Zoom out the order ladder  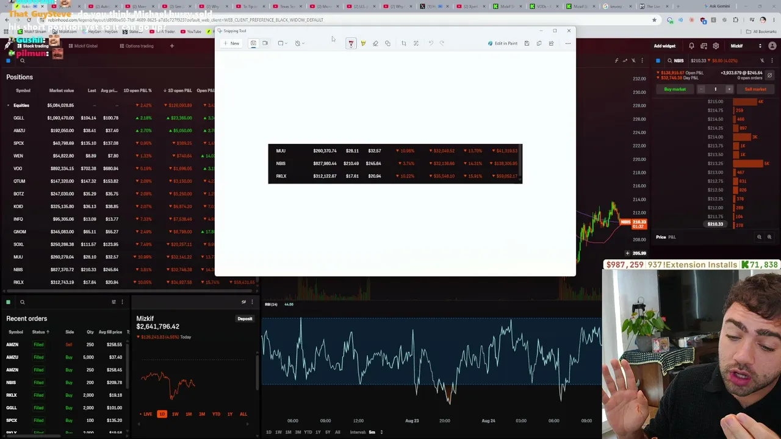(x=759, y=237)
